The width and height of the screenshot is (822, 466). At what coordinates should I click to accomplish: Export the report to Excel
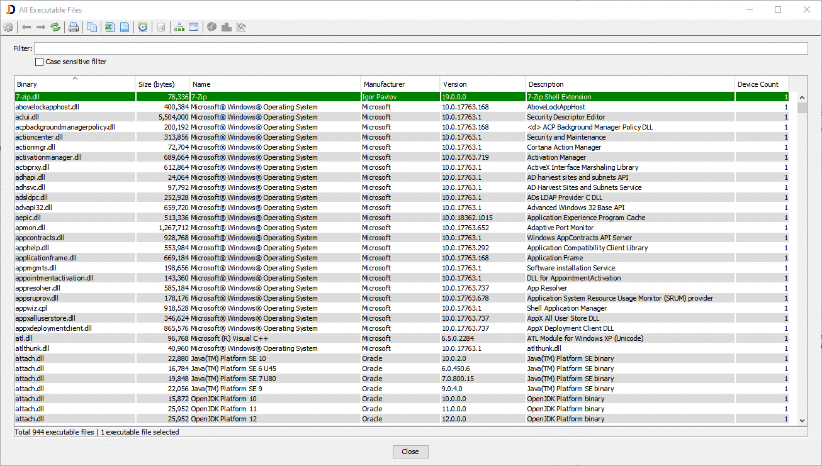pos(109,27)
